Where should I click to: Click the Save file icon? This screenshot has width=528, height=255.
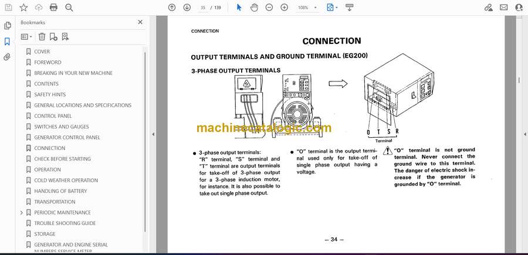[8, 8]
